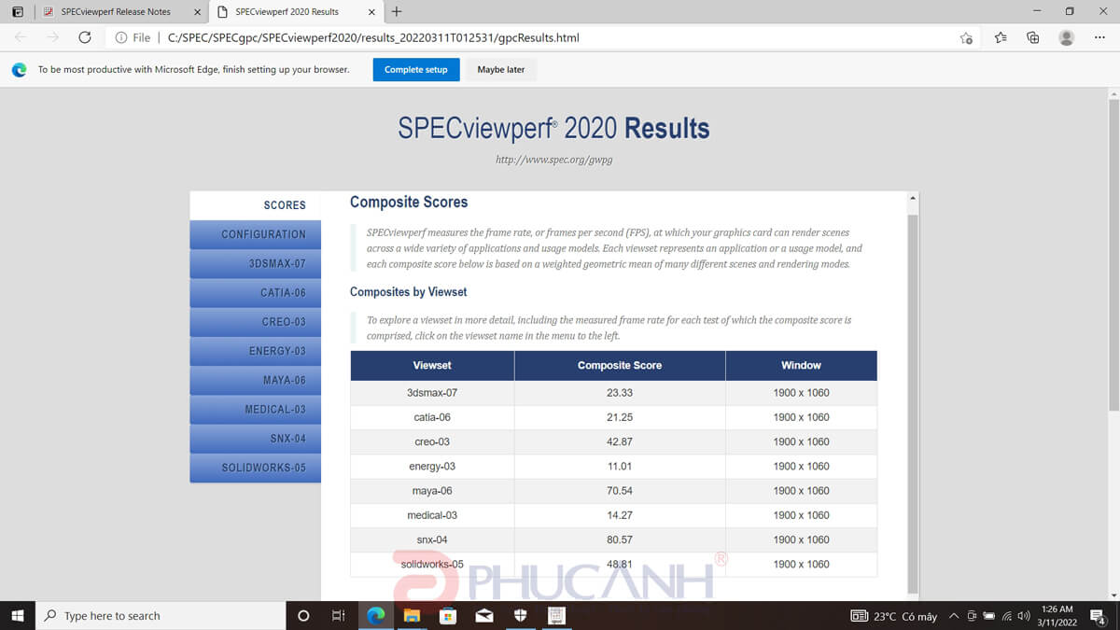Screen dimensions: 1120x630
Task: Click the browser page vertical scrollbar
Action: pyautogui.click(x=1113, y=254)
